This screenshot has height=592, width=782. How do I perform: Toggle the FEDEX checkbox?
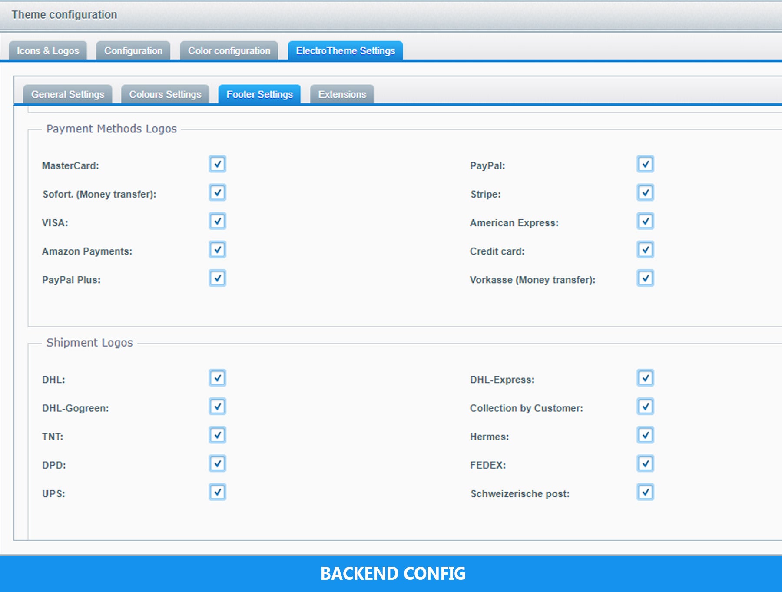[645, 464]
